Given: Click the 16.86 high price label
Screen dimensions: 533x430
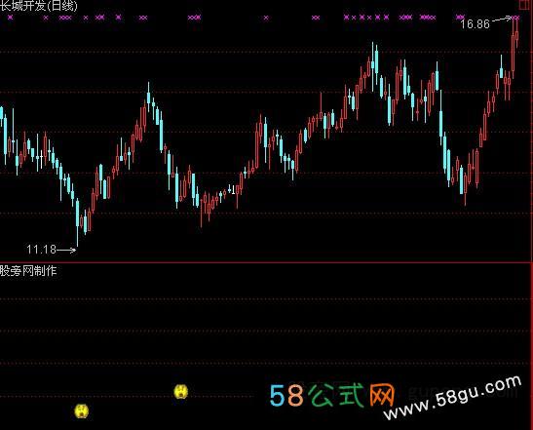Looking at the screenshot, I should coord(475,24).
